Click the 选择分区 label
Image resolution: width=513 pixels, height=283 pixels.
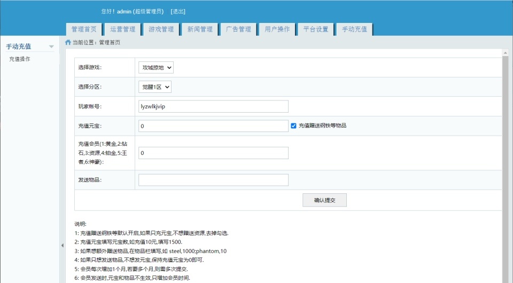pos(90,87)
